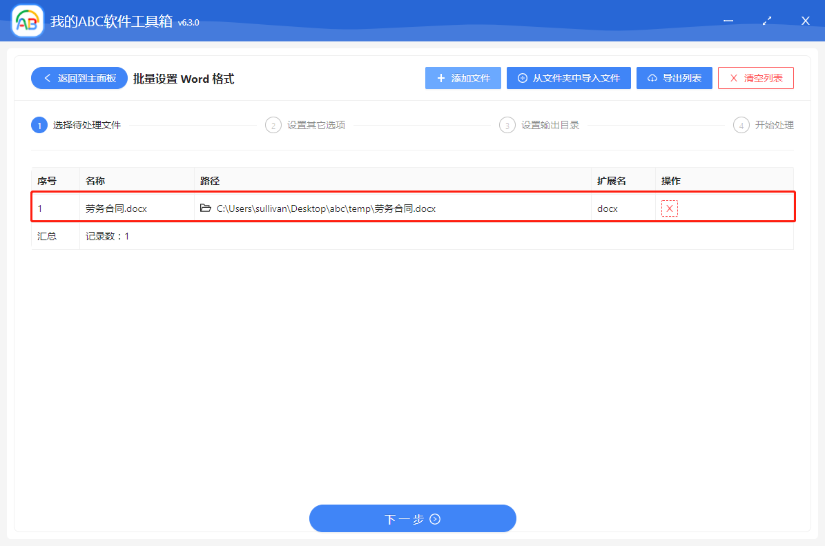The width and height of the screenshot is (825, 546).
Task: Return to main panel via 返回到主面板
Action: point(79,77)
